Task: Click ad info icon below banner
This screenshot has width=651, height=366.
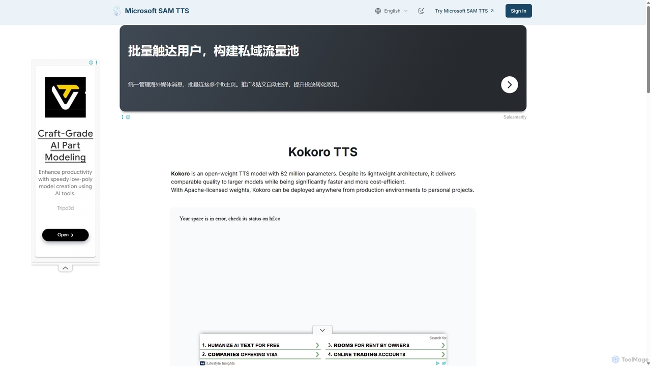Action: pos(128,117)
